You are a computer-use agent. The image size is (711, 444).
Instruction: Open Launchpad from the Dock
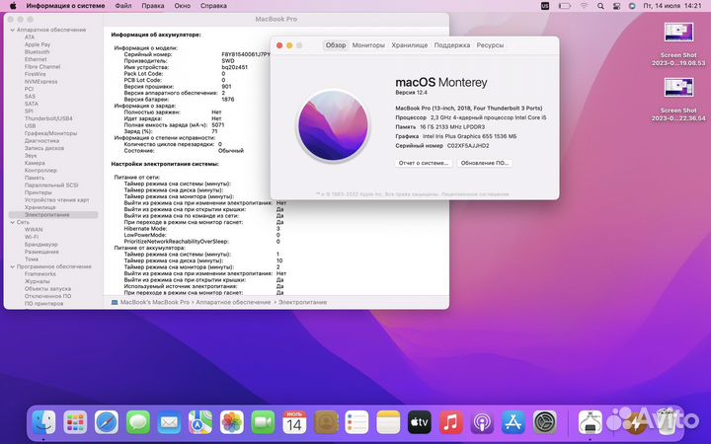(x=75, y=422)
